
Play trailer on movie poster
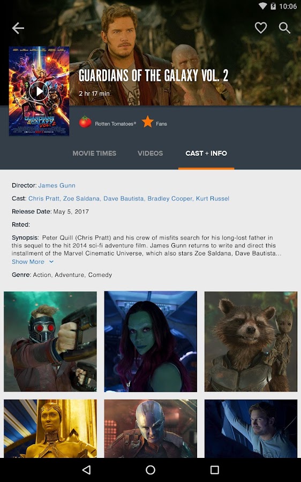point(39,91)
